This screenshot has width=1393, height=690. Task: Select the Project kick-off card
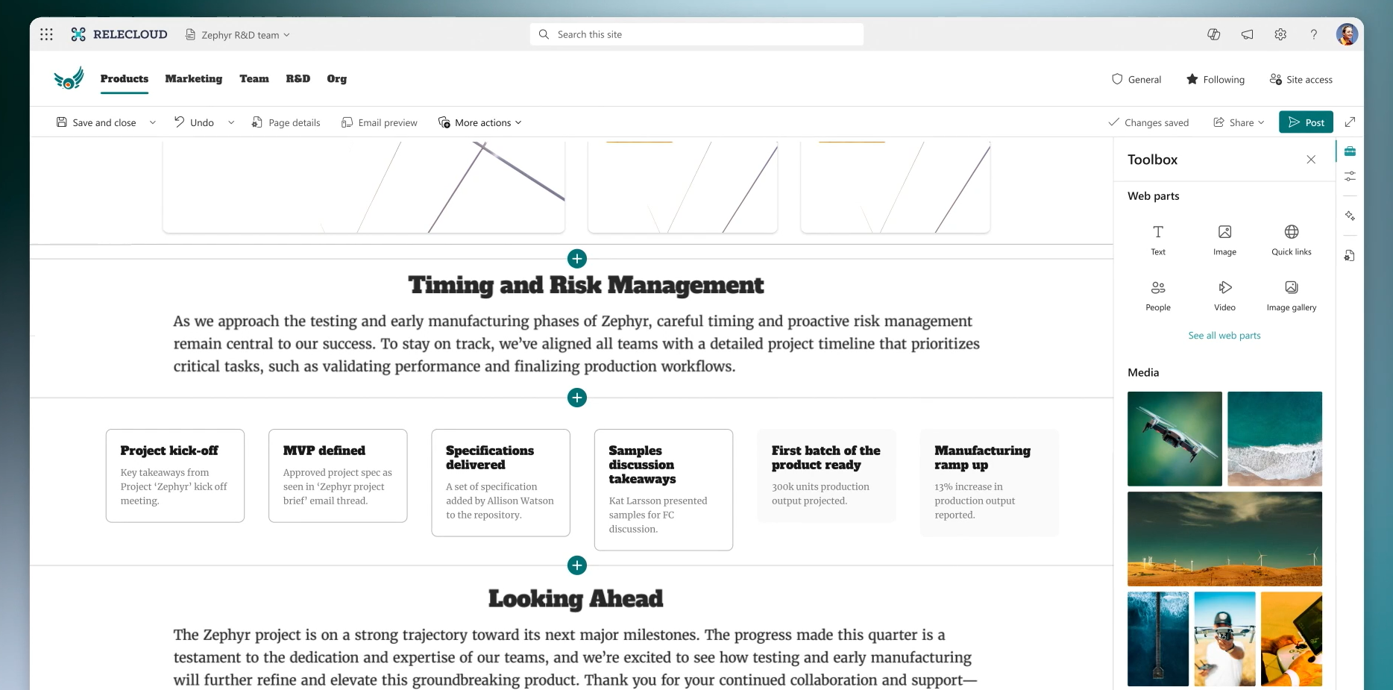(175, 476)
